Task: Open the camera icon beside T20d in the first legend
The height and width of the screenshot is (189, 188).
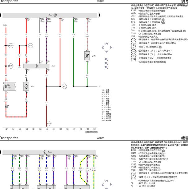Action: 159,34
